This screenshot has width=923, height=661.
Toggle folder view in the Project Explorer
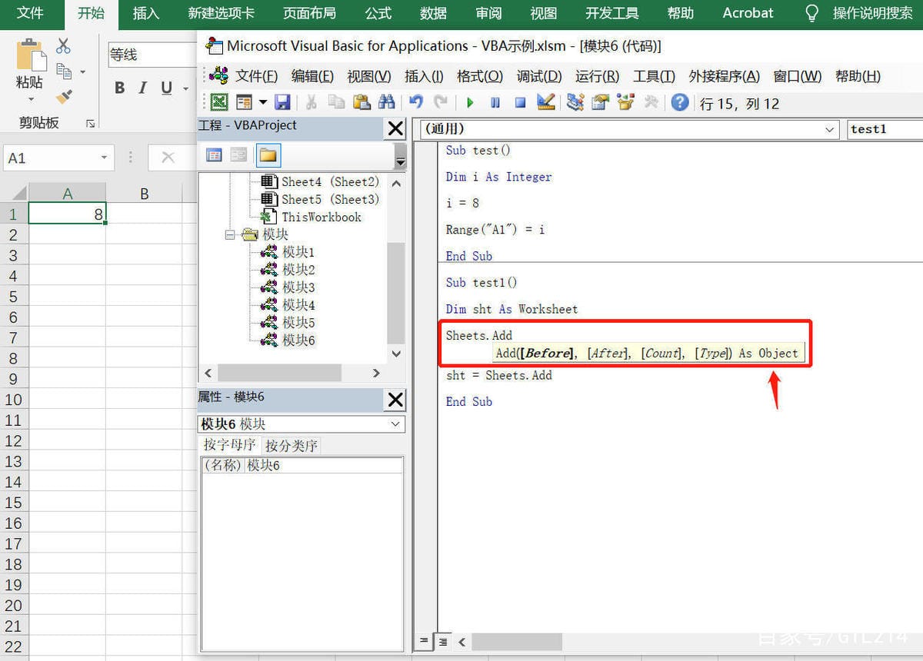coord(266,154)
